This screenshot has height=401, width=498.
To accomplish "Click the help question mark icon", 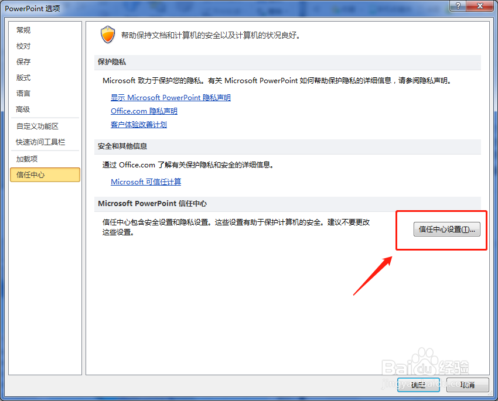I will click(458, 6).
